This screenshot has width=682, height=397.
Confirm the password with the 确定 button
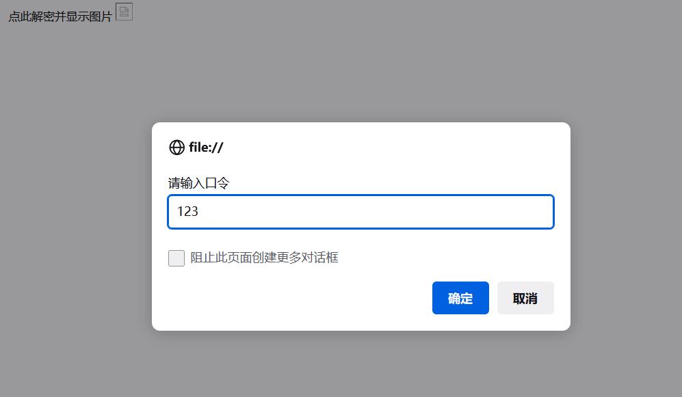point(460,297)
